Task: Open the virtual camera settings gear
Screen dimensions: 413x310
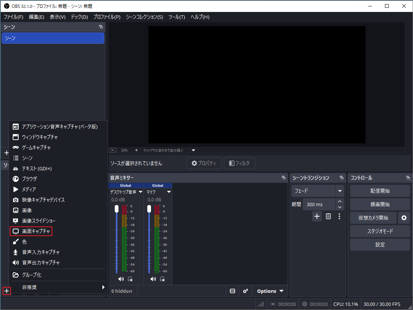Action: 404,218
